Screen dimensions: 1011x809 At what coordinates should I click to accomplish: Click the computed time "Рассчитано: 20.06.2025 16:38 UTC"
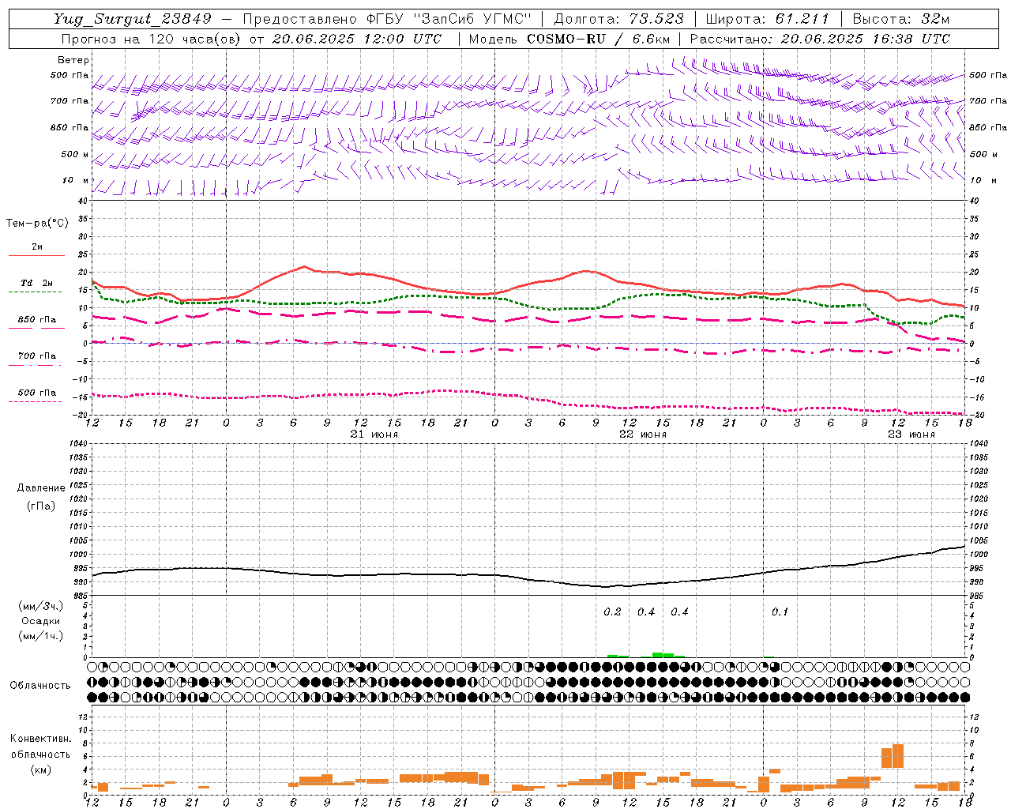(x=820, y=39)
